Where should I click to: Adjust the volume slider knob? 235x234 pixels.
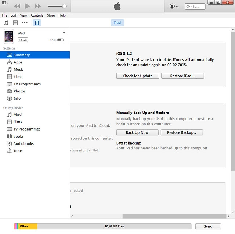coord(65,6)
